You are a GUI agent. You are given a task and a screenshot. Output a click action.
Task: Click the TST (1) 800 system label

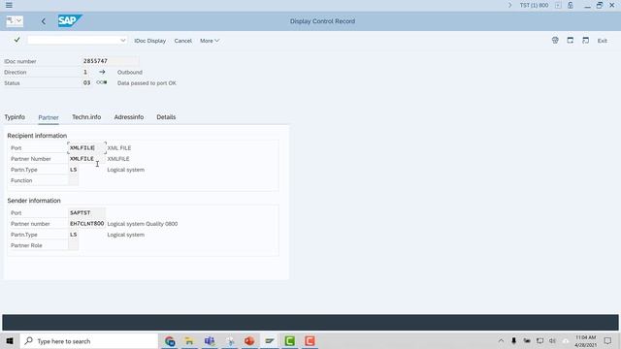coord(534,5)
